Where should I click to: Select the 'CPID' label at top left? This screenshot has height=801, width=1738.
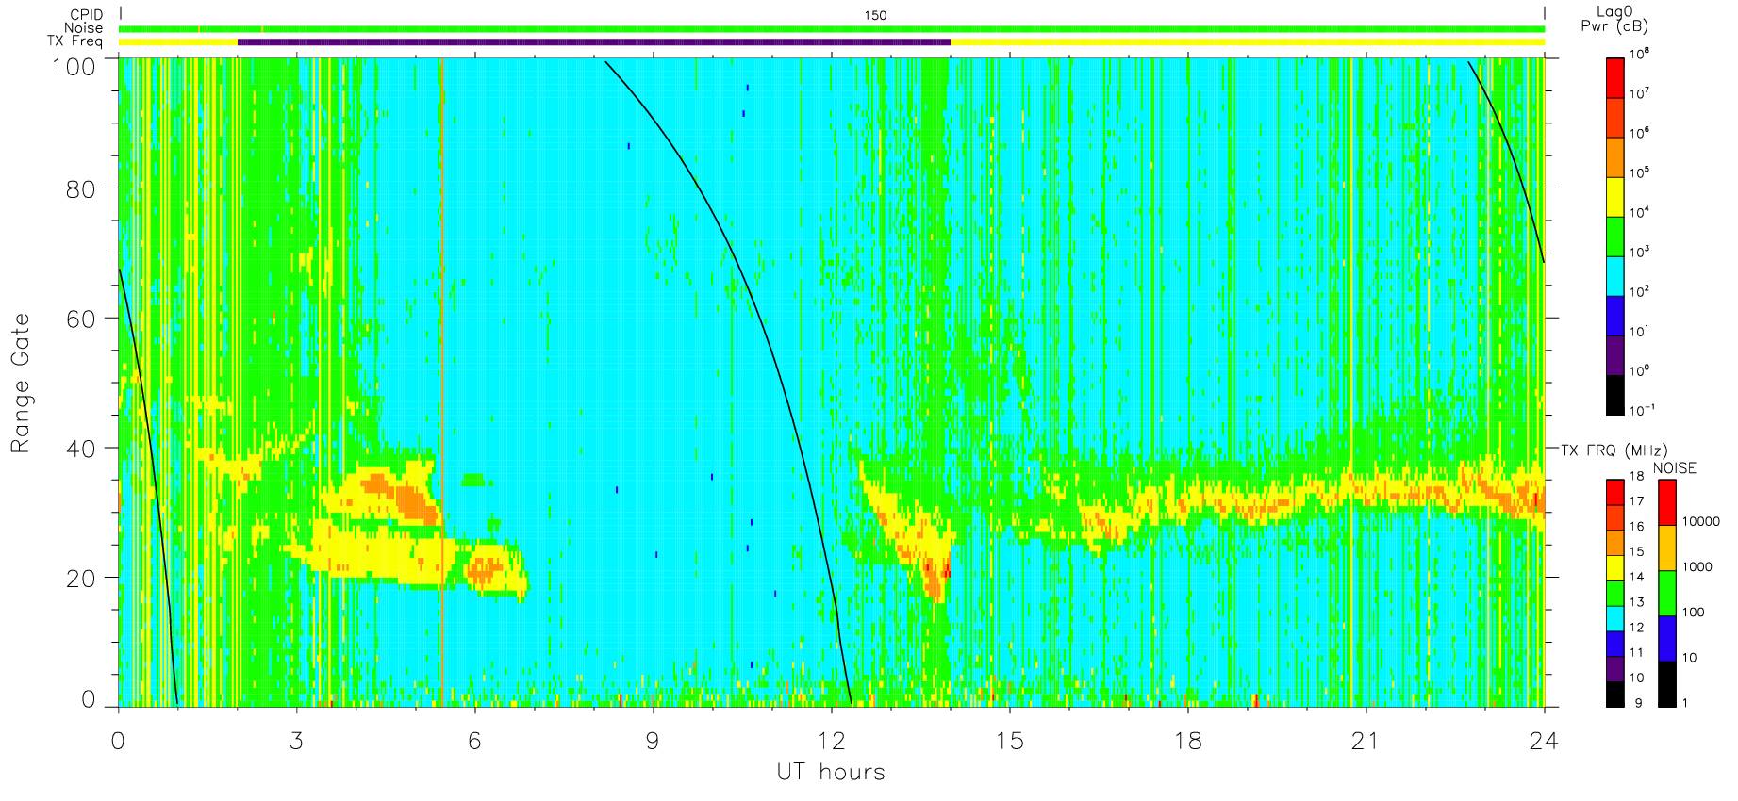(x=87, y=16)
